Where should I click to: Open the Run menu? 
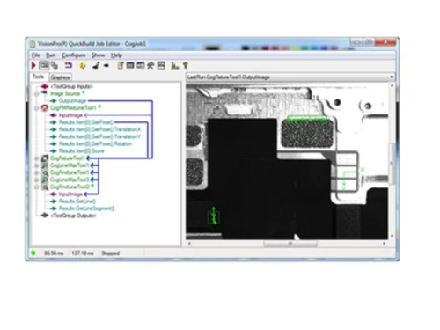[50, 55]
